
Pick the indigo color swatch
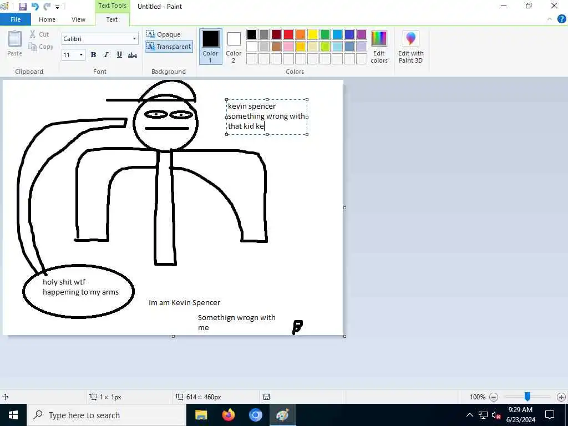click(349, 34)
